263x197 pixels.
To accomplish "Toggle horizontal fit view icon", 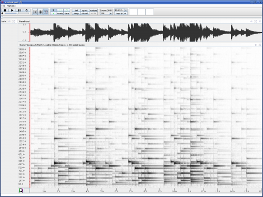I will (x=35, y=12).
